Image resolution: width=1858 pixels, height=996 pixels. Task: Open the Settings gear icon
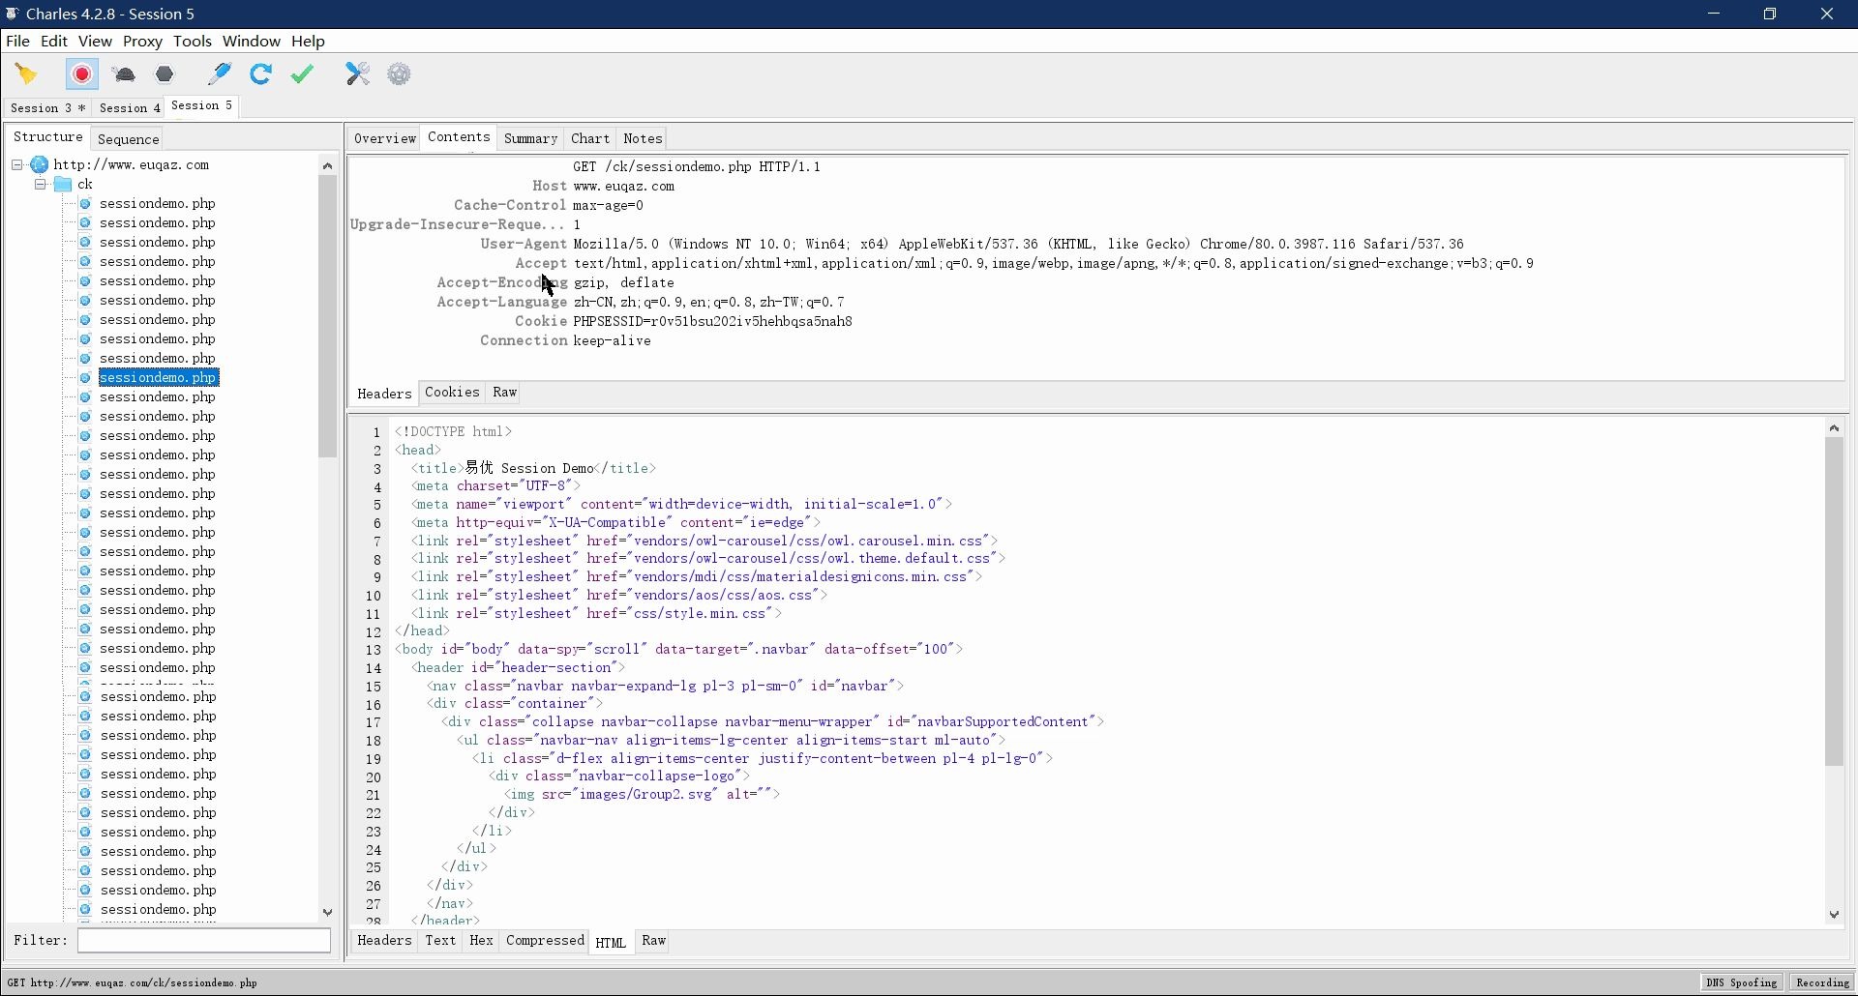click(x=399, y=74)
